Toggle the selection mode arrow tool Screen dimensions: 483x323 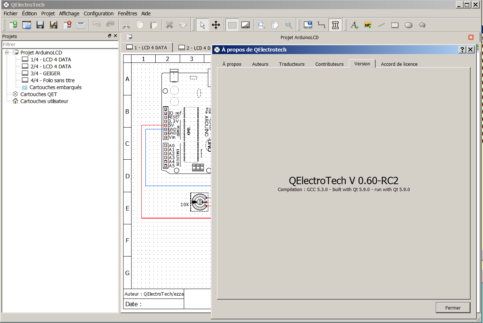tap(202, 25)
